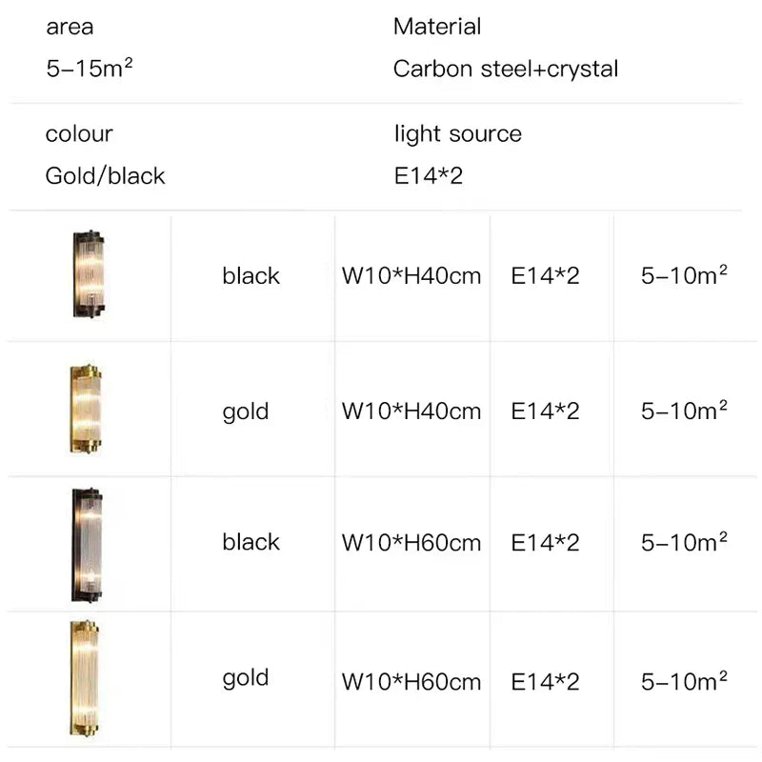The image size is (762, 762).
Task: Click "black" in the first table row
Action: [251, 276]
